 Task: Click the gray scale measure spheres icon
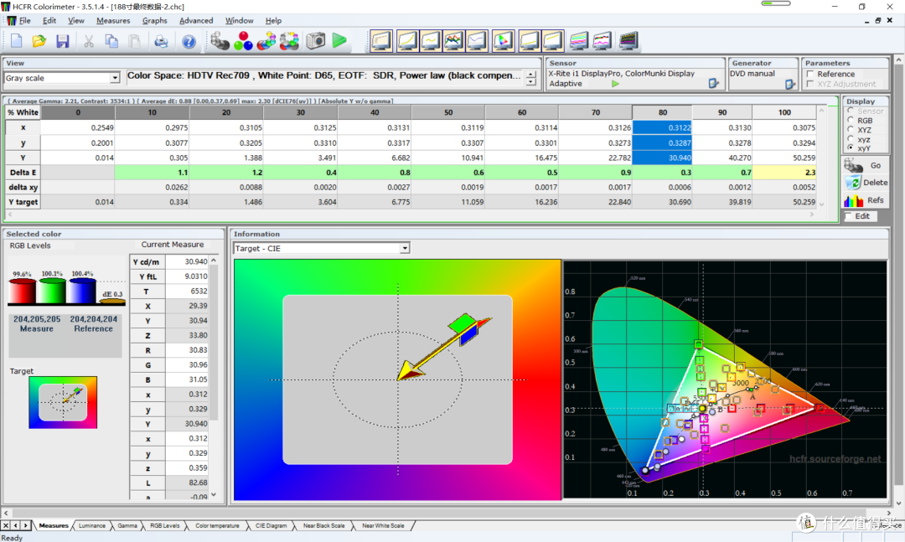click(221, 40)
